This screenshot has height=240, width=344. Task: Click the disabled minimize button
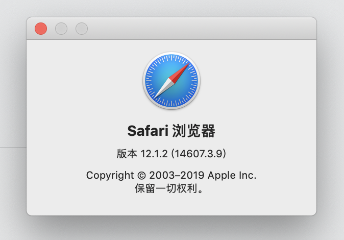(61, 29)
